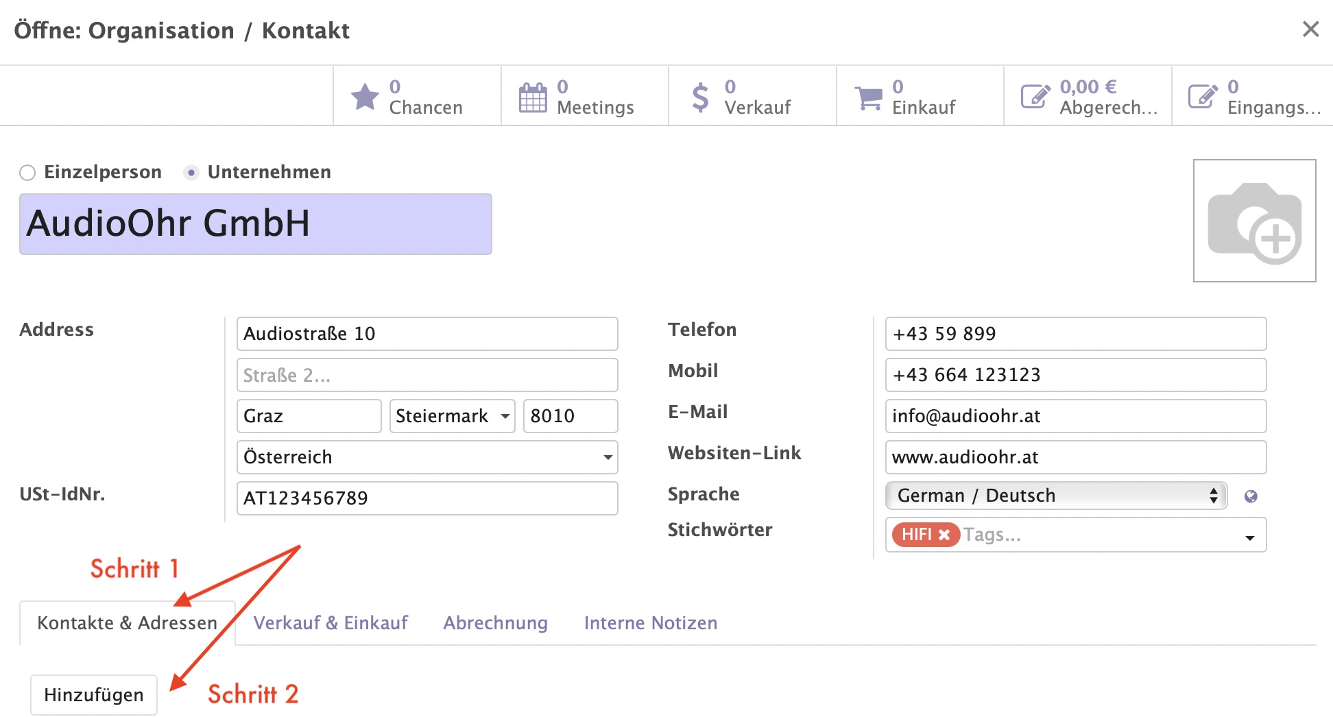Click the Hinzufügen button

(94, 694)
